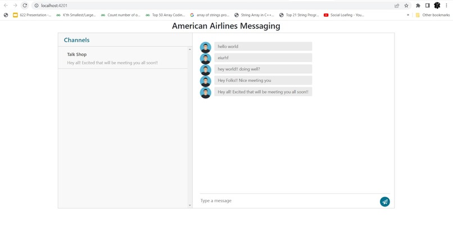Screen dimensions: 453x225
Task: Click the Channels heading
Action: click(x=76, y=40)
